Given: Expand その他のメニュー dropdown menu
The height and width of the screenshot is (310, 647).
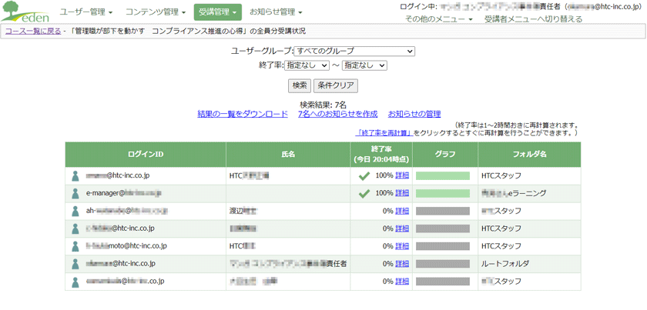Looking at the screenshot, I should (439, 19).
